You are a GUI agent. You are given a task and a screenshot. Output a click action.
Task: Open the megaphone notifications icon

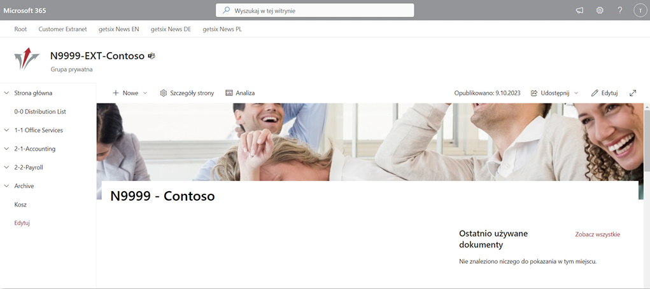[x=579, y=10]
